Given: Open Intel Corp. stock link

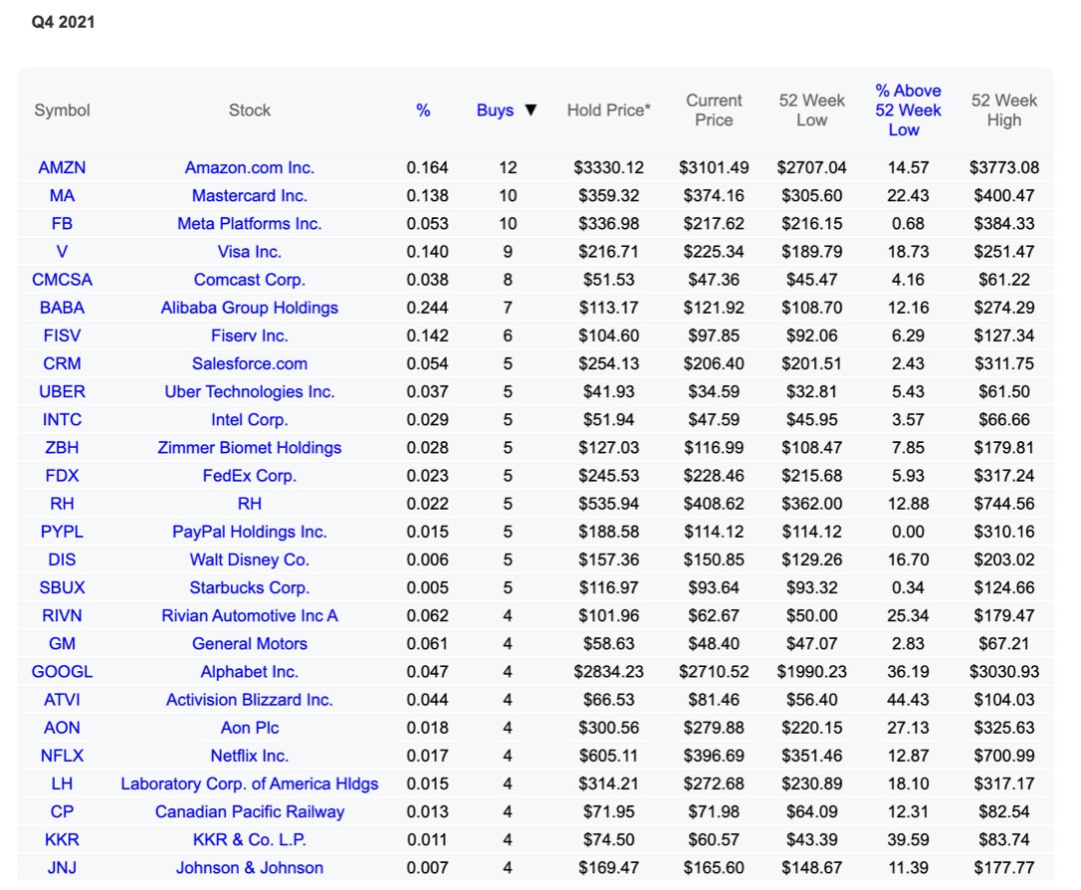Looking at the screenshot, I should (x=250, y=420).
